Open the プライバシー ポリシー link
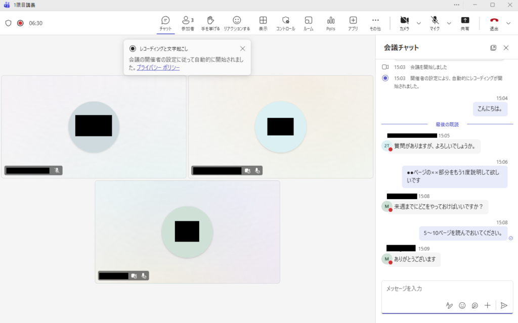This screenshot has height=323, width=518. 158,67
